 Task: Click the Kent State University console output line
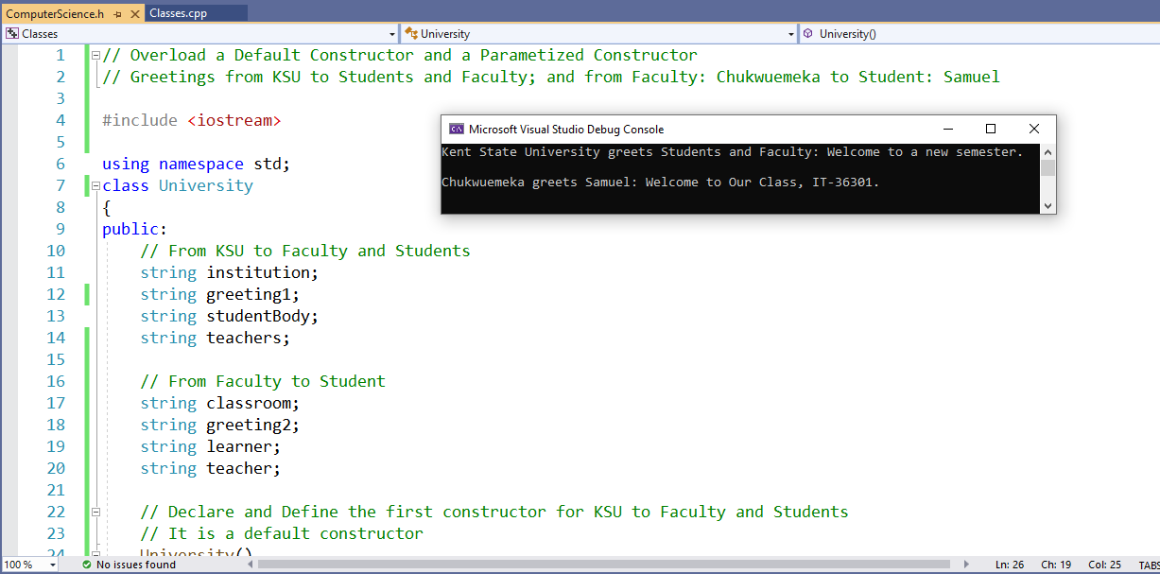tap(733, 152)
